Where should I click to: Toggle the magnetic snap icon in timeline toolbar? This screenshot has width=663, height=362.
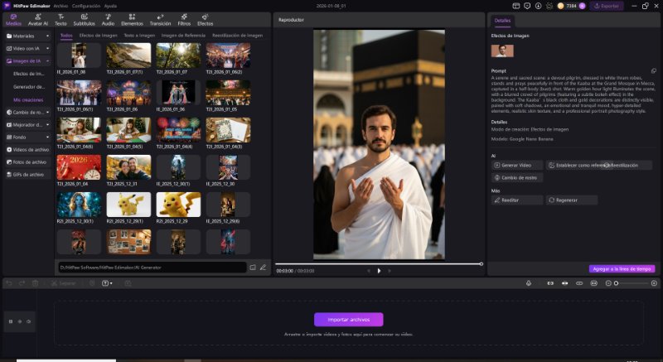[550, 283]
